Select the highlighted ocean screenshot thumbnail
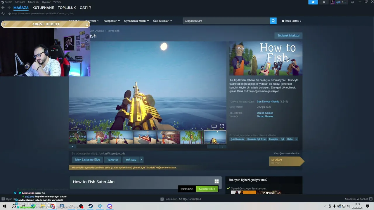Image resolution: width=374 pixels, height=210 pixels. click(215, 137)
